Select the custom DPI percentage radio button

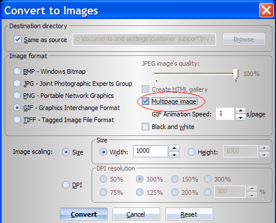pos(207,192)
